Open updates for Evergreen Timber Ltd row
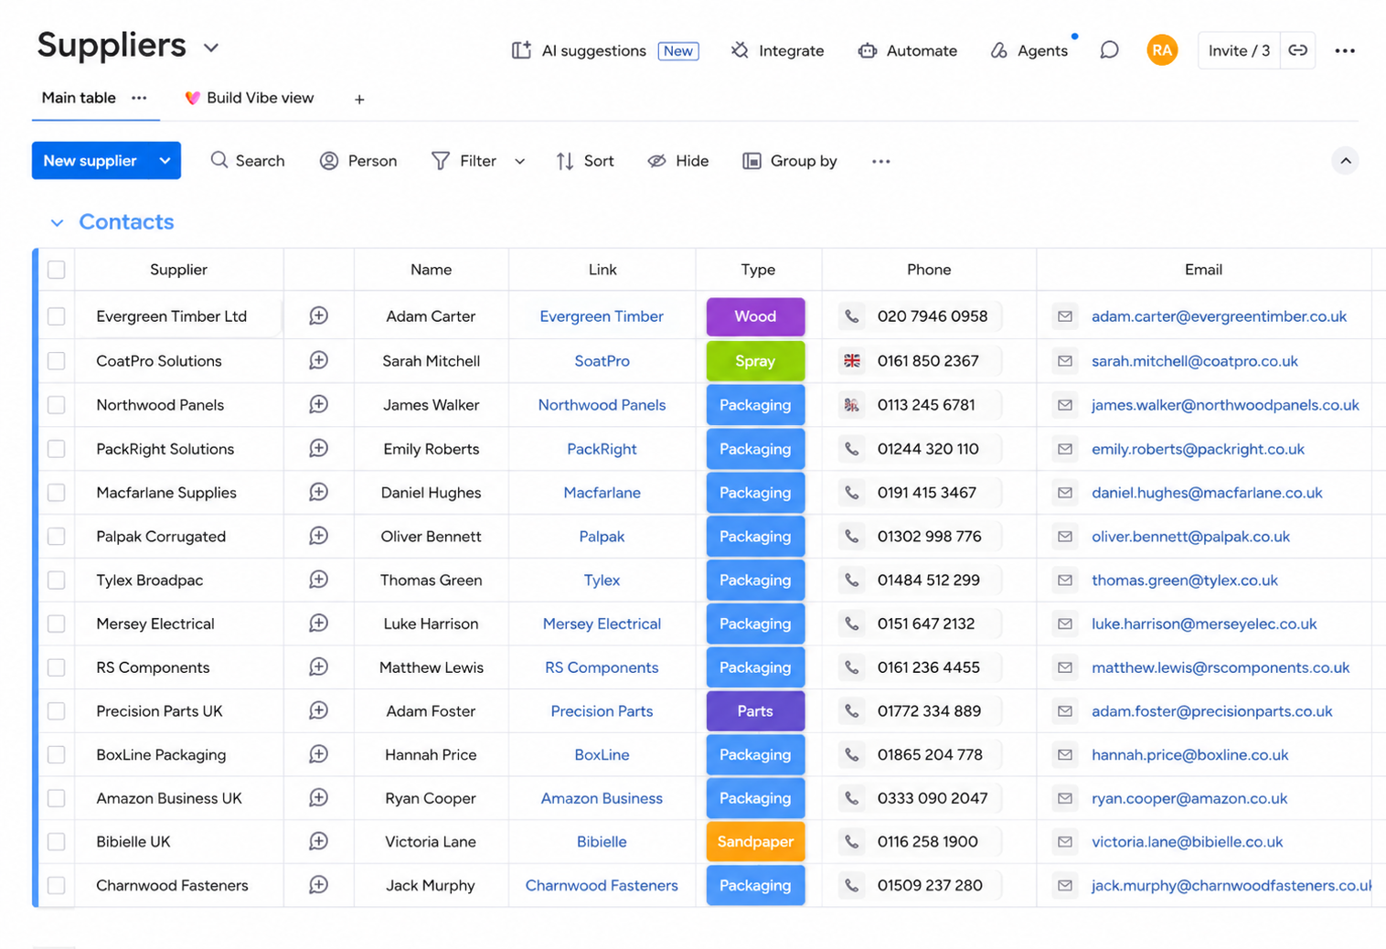1386x949 pixels. [x=318, y=316]
